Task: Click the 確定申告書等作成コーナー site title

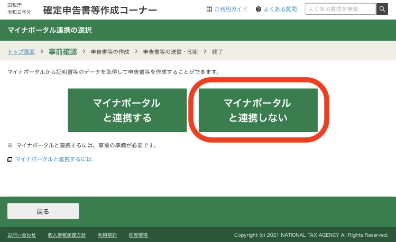Action: [x=100, y=10]
